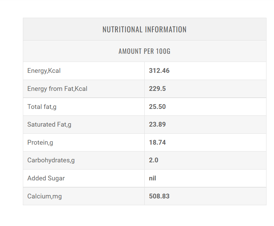Click the 23.89 saturated fat value
Screen dimensions: 274x226
tap(157, 125)
